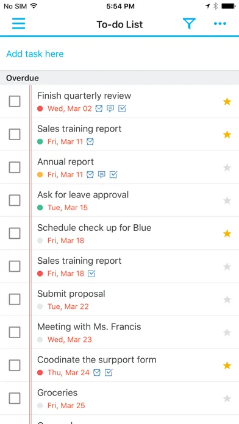Collapse the Overdue section header
The image size is (239, 424).
[120, 78]
